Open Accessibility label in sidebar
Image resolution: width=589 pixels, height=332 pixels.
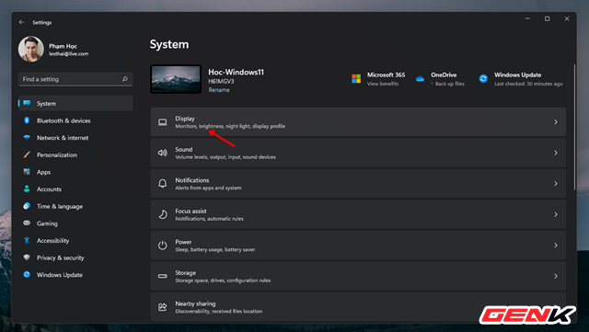(53, 241)
